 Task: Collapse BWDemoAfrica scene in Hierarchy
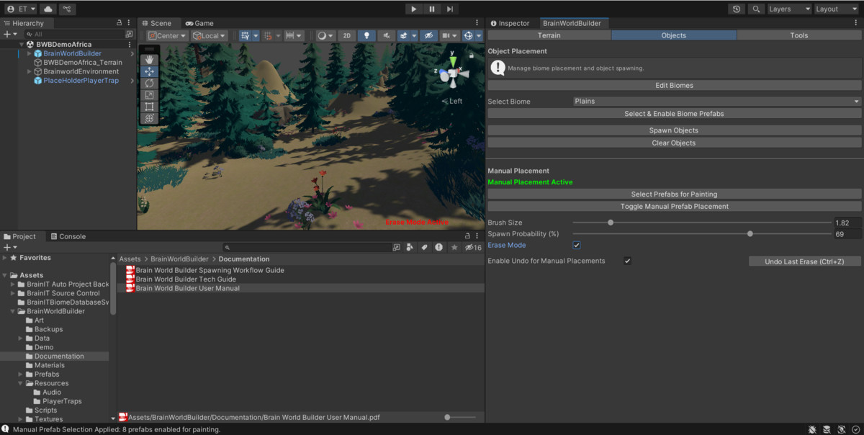coord(22,45)
